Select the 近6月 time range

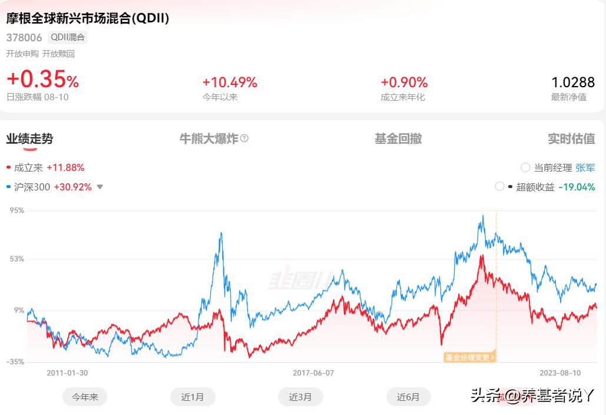(x=409, y=397)
